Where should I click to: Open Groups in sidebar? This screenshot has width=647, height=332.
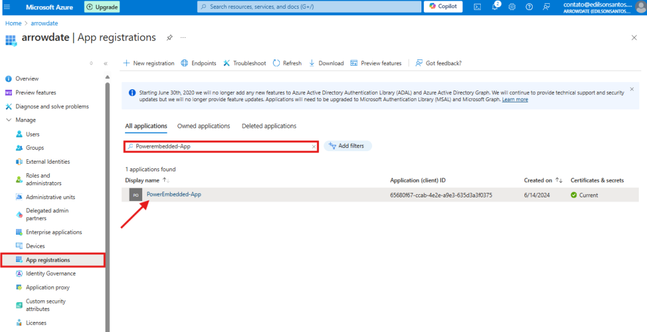(x=35, y=148)
